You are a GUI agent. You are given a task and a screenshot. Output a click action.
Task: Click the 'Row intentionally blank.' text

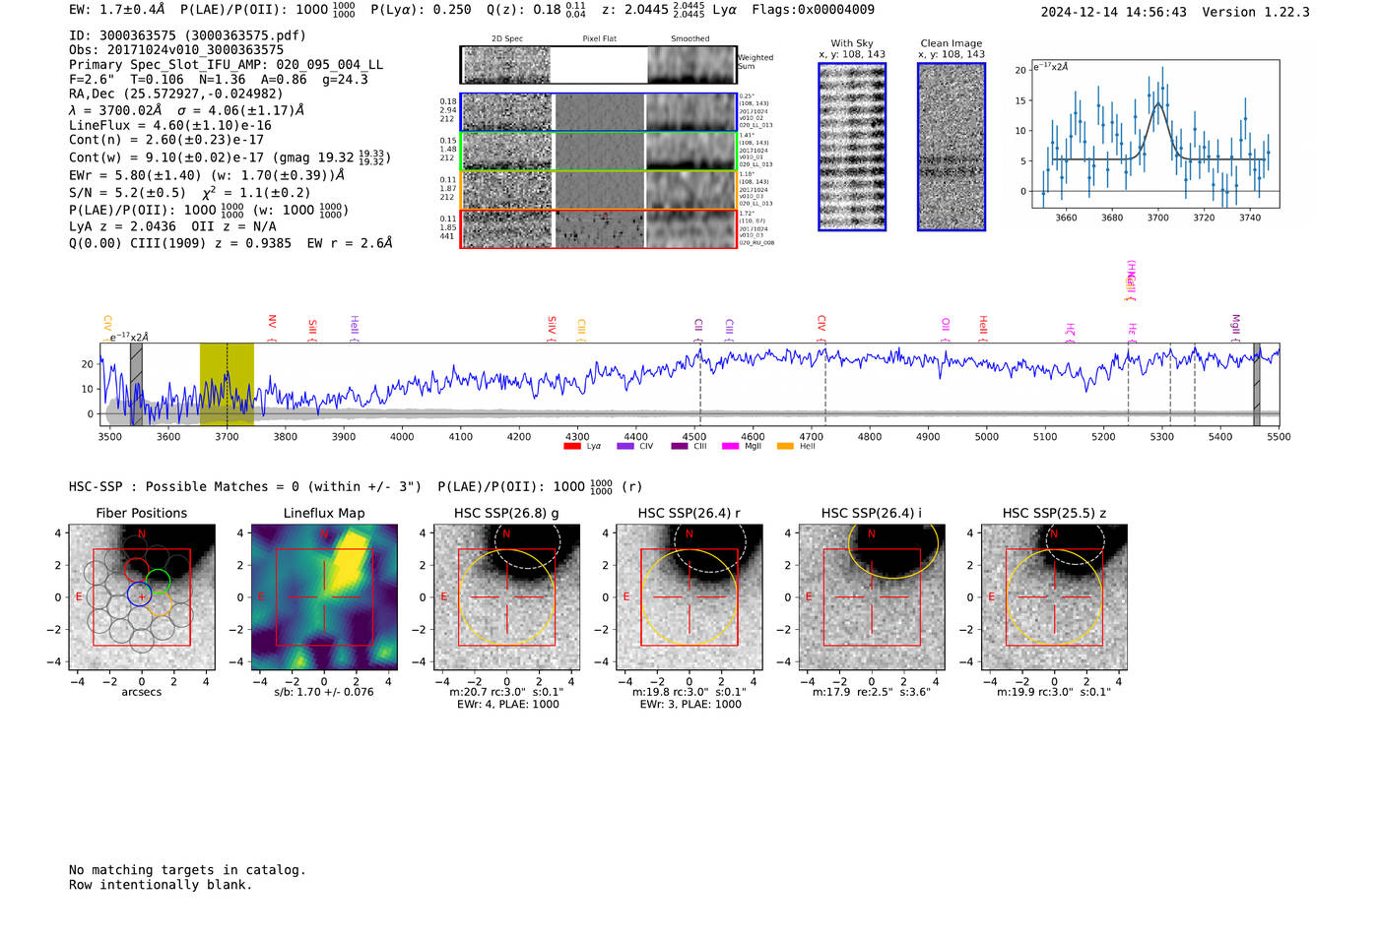coord(161,885)
